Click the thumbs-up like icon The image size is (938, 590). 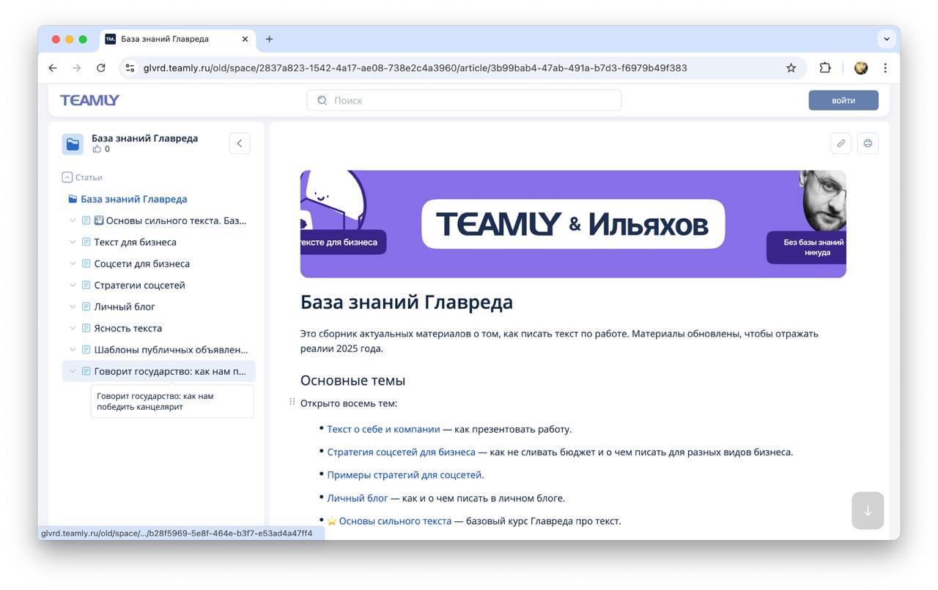pyautogui.click(x=97, y=149)
